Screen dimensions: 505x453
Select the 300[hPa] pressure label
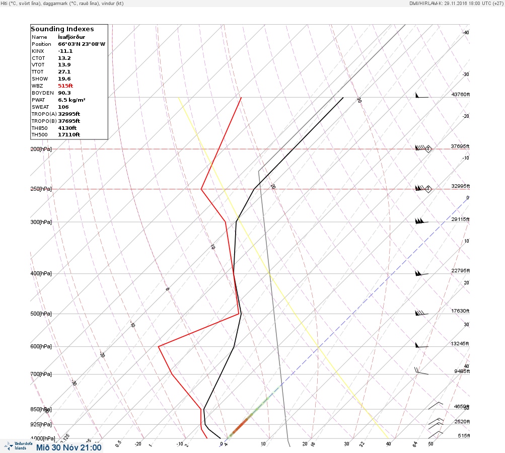(41, 222)
